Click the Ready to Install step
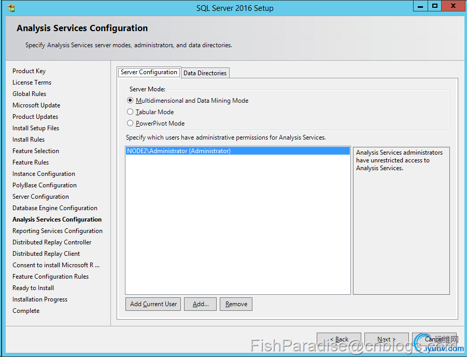467x357 pixels. click(33, 288)
